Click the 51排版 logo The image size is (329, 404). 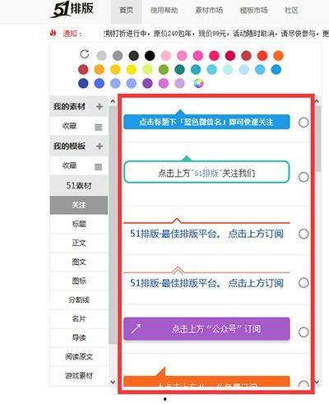72,9
